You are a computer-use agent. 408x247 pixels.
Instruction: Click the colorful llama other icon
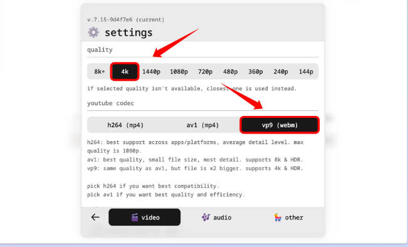coord(278,217)
